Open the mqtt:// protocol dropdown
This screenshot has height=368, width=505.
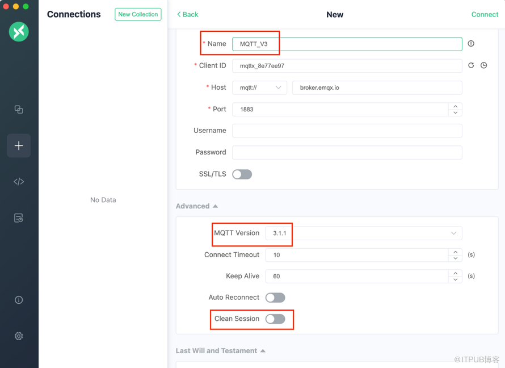click(x=260, y=87)
